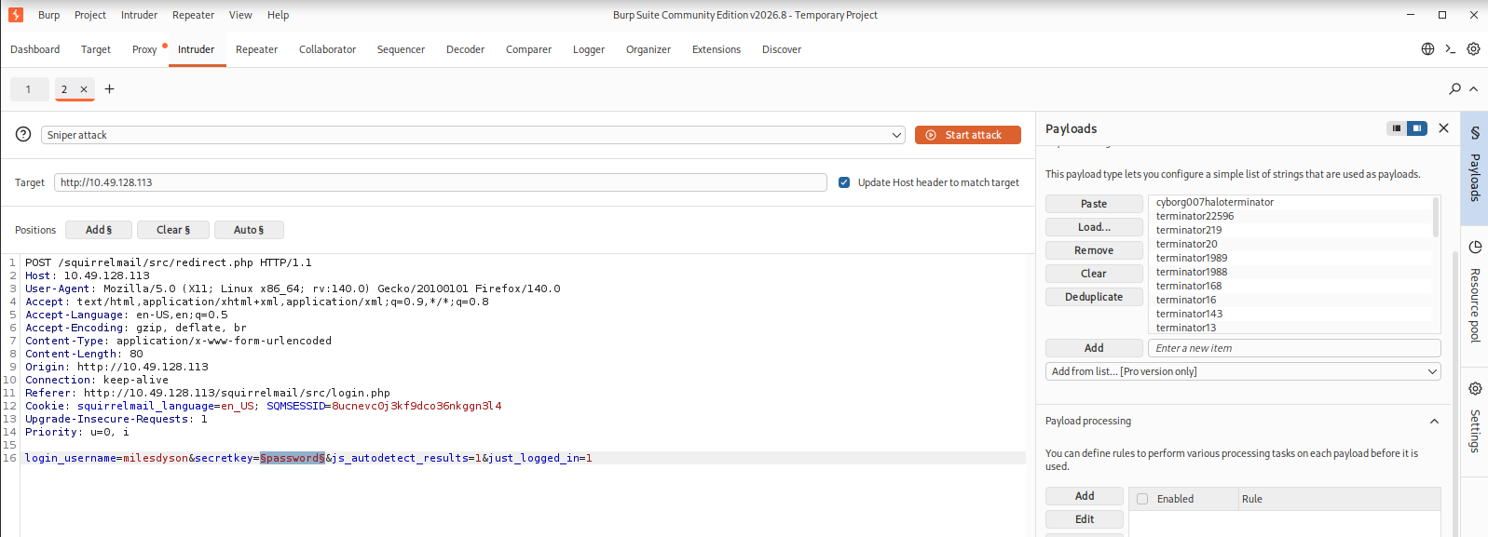The width and height of the screenshot is (1488, 537).
Task: Switch Payloads panel to the highlighted layout icon
Action: (1416, 128)
